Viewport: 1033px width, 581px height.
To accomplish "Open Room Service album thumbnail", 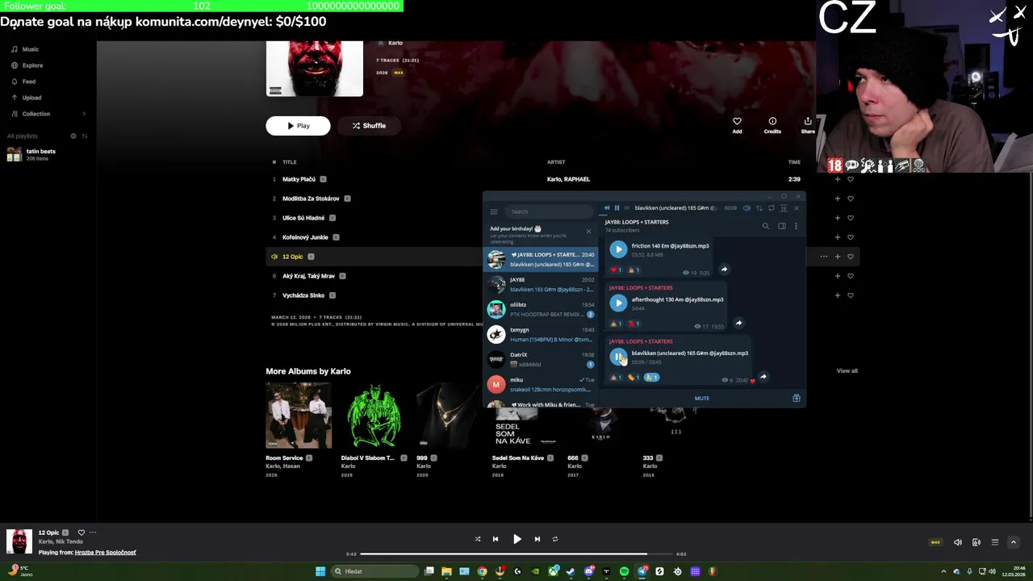I will [x=299, y=416].
